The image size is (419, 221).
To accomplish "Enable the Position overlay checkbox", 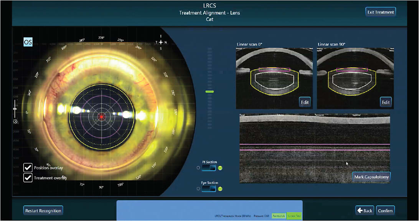I will click(x=28, y=168).
